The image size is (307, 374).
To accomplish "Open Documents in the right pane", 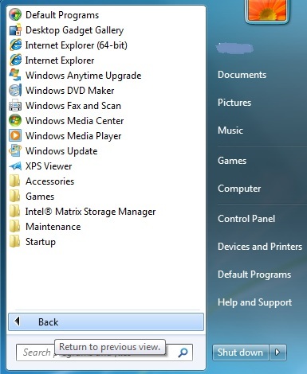I will tap(242, 75).
